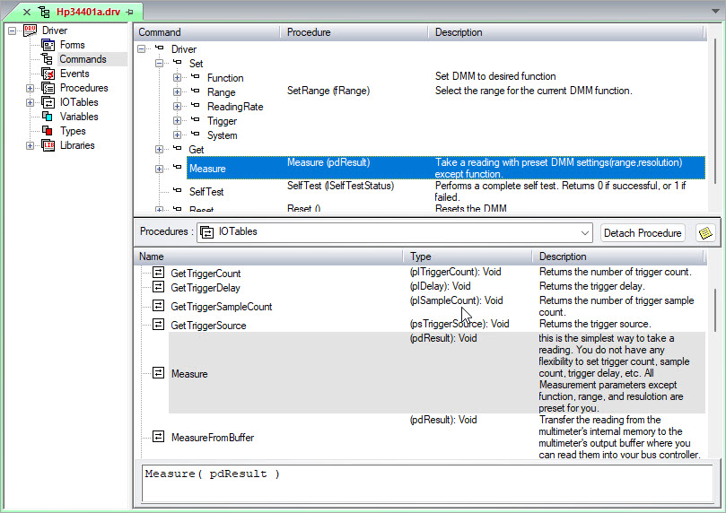The width and height of the screenshot is (726, 513).
Task: Click the yellow notes icon beside Detach Procedure
Action: 705,232
